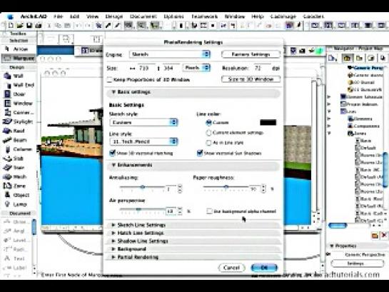Click the black line color swatch

pyautogui.click(x=268, y=123)
